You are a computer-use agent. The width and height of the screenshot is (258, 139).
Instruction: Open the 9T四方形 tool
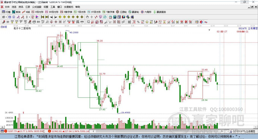click(x=94, y=12)
